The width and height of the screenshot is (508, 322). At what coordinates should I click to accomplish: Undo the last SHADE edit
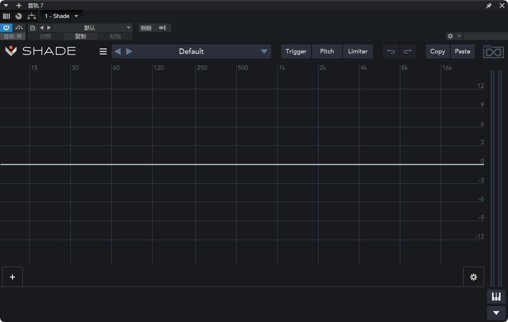point(391,51)
